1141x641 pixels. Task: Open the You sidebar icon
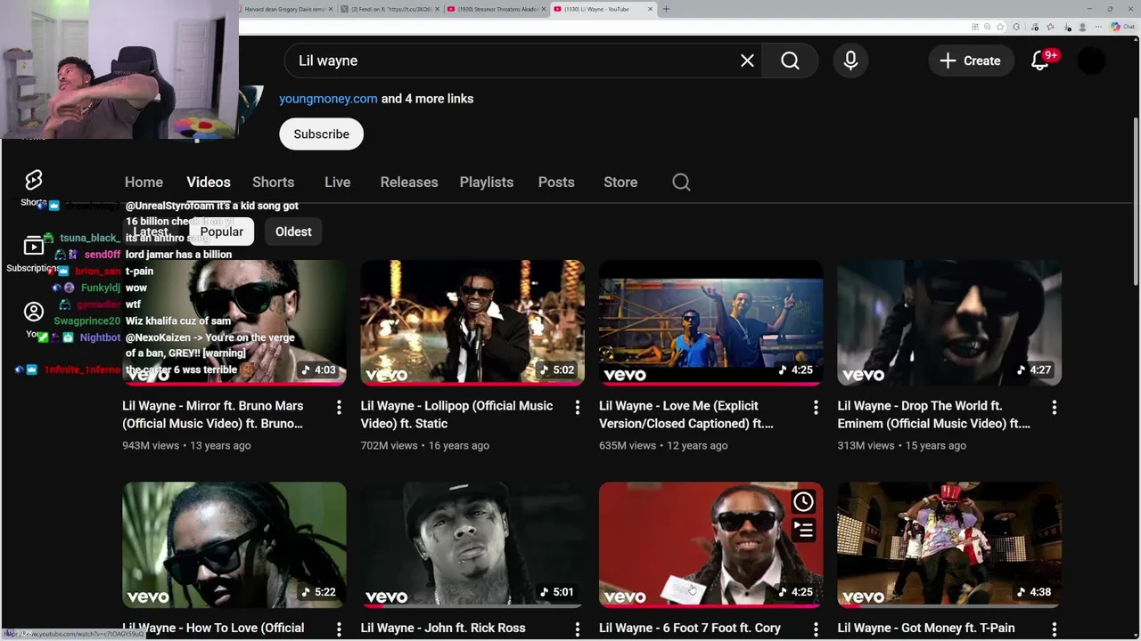pos(34,312)
